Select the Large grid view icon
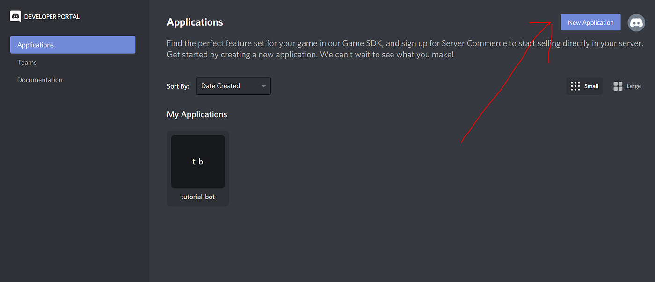The width and height of the screenshot is (655, 282). pyautogui.click(x=617, y=86)
